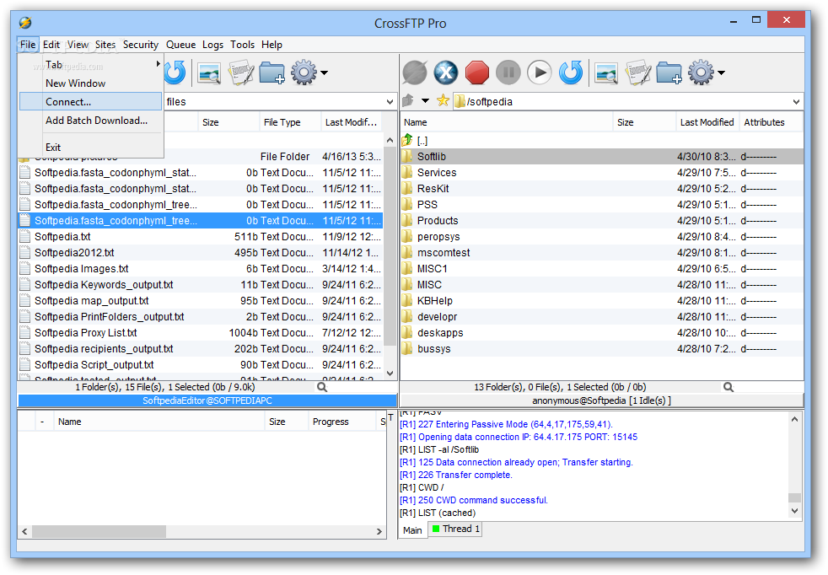Click the edit file notepad icon in local toolbar
The height and width of the screenshot is (575, 828).
(x=241, y=73)
